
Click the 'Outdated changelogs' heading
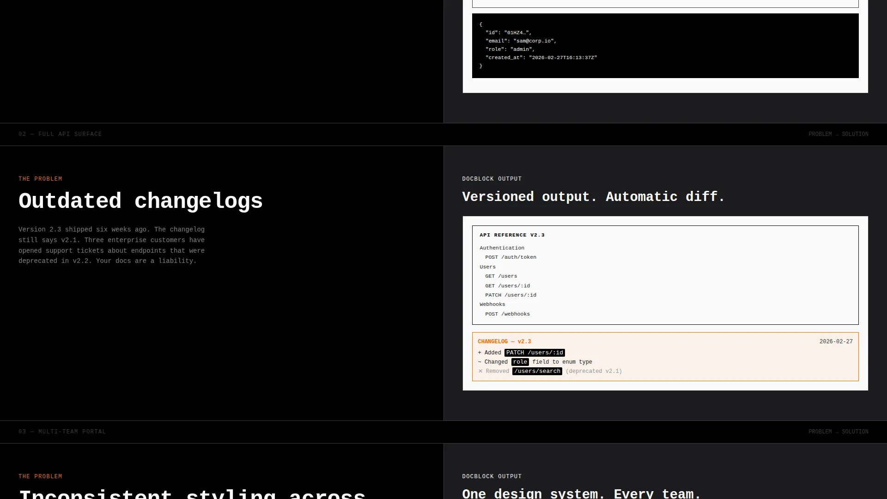(x=140, y=201)
